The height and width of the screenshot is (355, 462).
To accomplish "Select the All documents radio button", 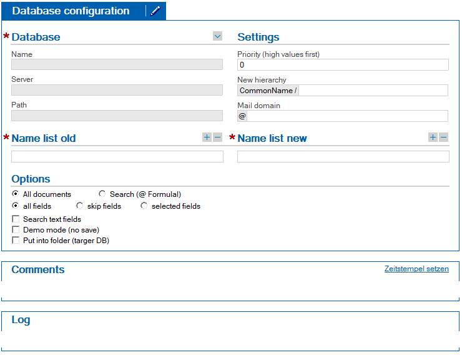I will 16,194.
